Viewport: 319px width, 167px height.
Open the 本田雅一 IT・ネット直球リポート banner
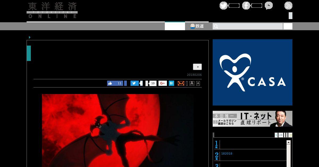click(x=253, y=119)
